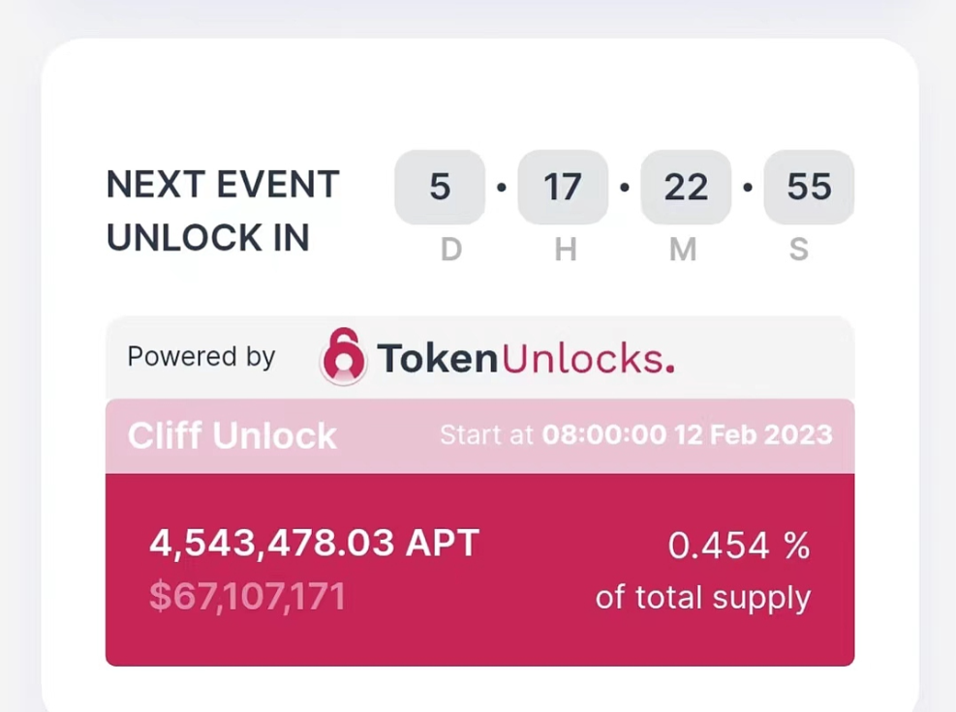
Task: Click the 0.454 % supply percentage
Action: pyautogui.click(x=739, y=547)
